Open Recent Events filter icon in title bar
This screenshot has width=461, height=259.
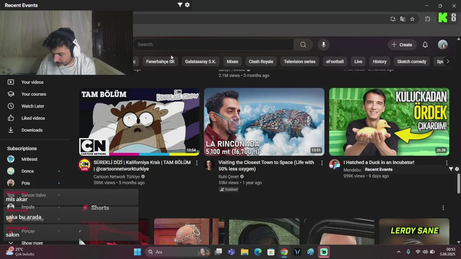(180, 5)
